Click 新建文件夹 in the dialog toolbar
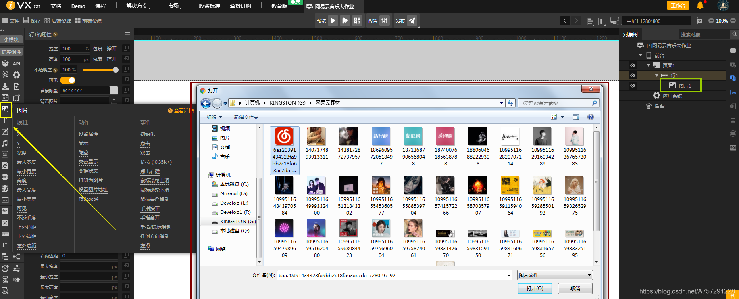 point(246,117)
